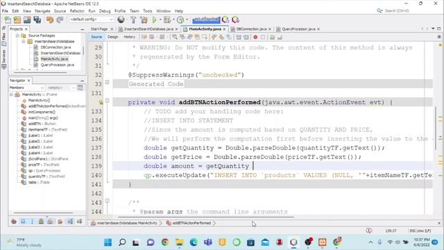444x250 pixels.
Task: Click red Start Macro Recording icon
Action: (255, 37)
